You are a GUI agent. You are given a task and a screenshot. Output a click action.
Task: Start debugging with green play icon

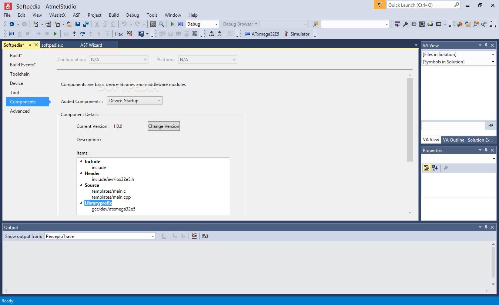tap(172, 24)
